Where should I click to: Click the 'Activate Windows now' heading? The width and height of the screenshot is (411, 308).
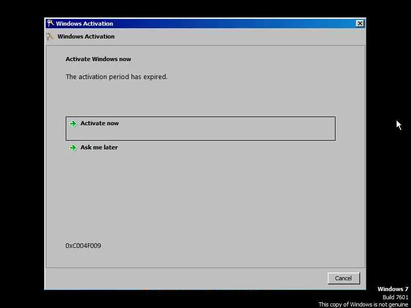pos(98,59)
